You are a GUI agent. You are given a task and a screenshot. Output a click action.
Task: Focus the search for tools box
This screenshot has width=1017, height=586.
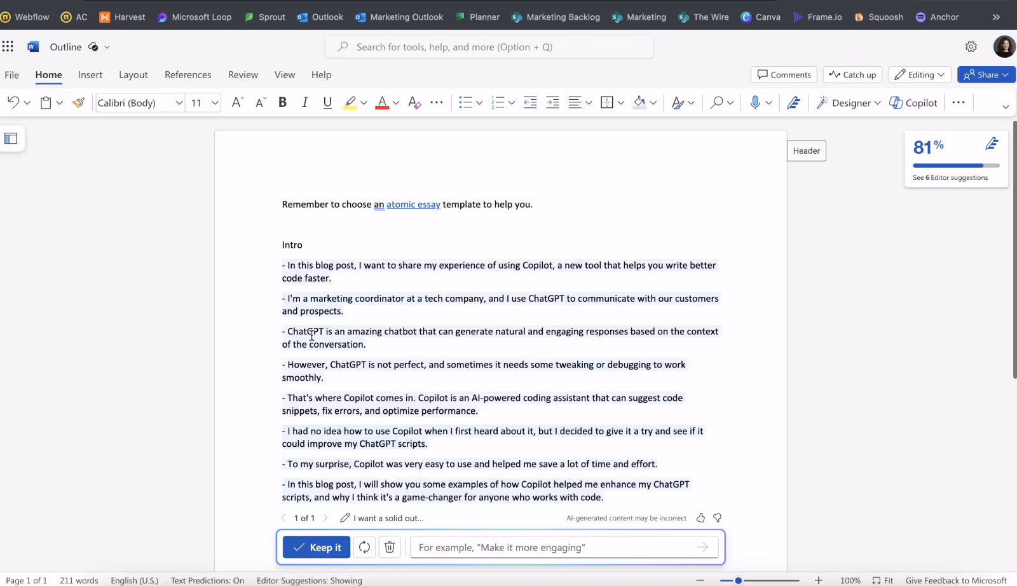pyautogui.click(x=489, y=47)
